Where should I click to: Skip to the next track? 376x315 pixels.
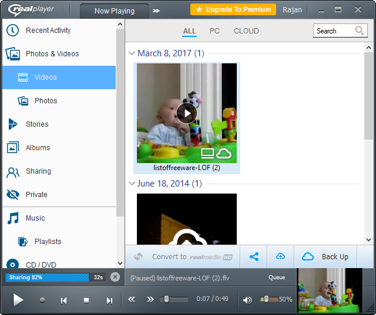coord(109,301)
